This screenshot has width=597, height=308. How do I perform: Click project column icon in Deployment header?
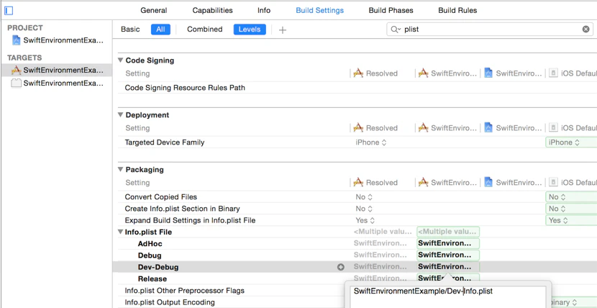[x=488, y=128]
